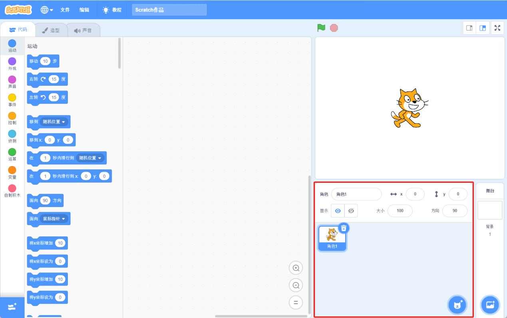Open the add extension button

[12, 306]
